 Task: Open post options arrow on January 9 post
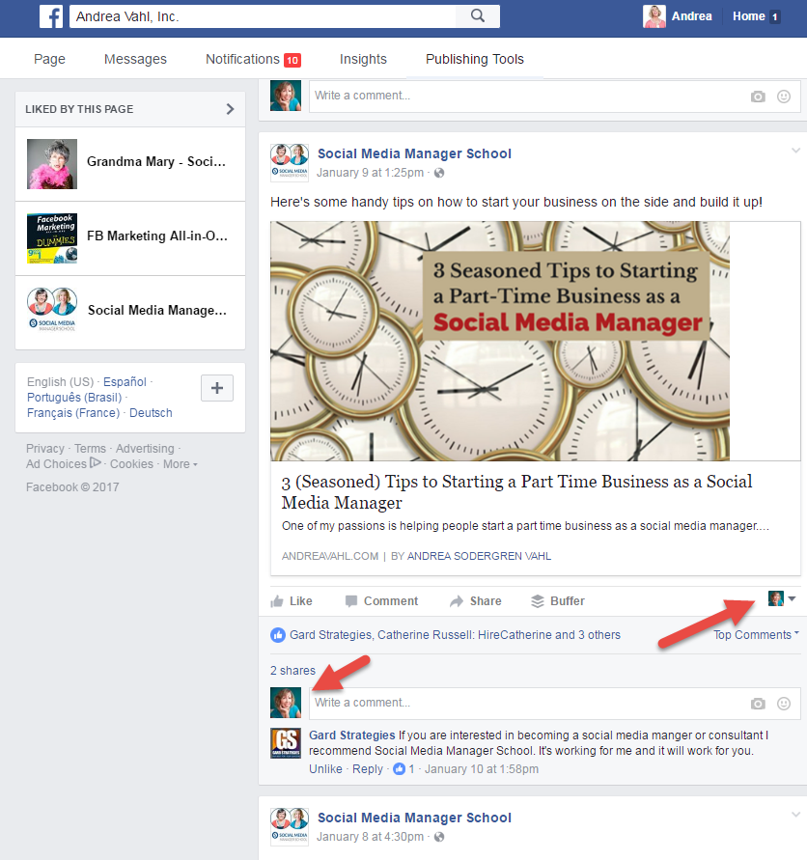(x=795, y=151)
